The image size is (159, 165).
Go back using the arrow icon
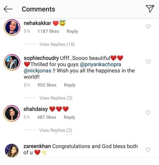coord(8,9)
